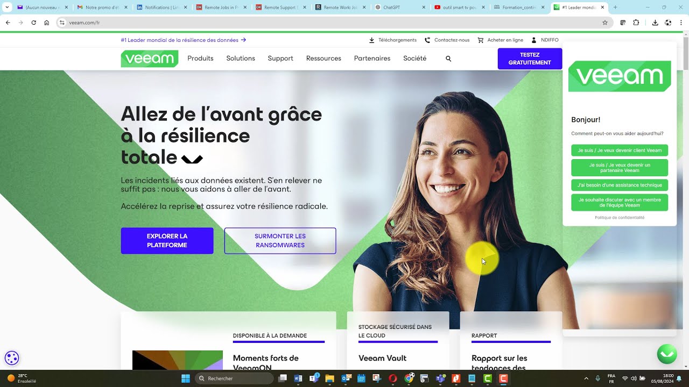Choose Je suis / Je veux devenir client Veeam
This screenshot has height=387, width=689.
click(x=620, y=150)
